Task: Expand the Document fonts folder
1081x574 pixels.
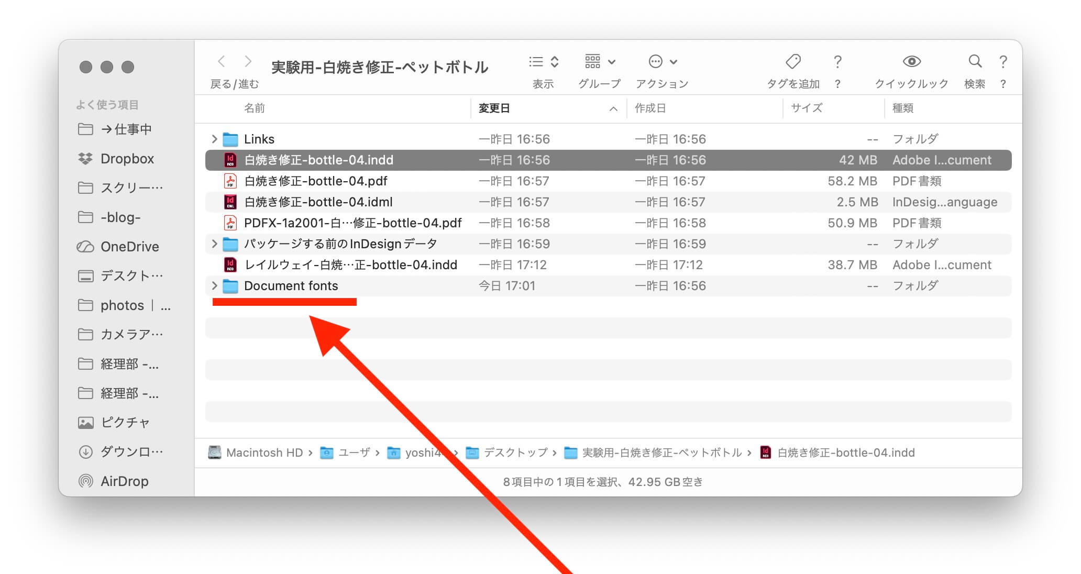Action: (x=214, y=285)
